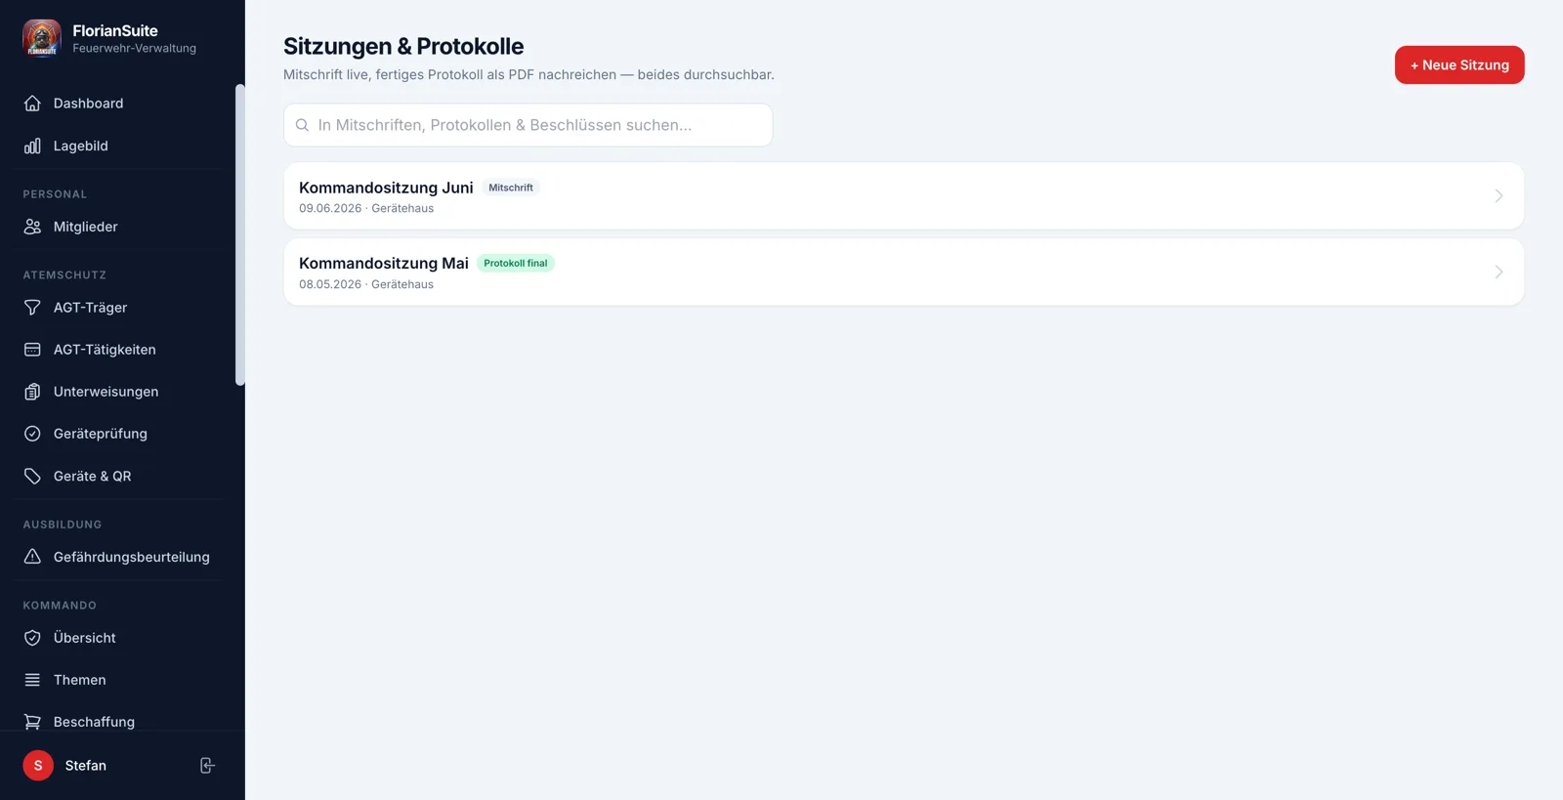Select the Beschaffung shopping cart icon

pyautogui.click(x=32, y=722)
